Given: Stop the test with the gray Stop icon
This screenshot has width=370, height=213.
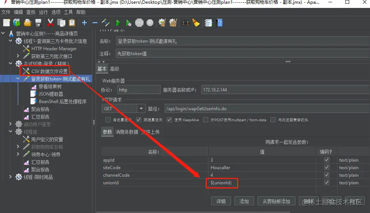Looking at the screenshot, I should click(x=139, y=23).
